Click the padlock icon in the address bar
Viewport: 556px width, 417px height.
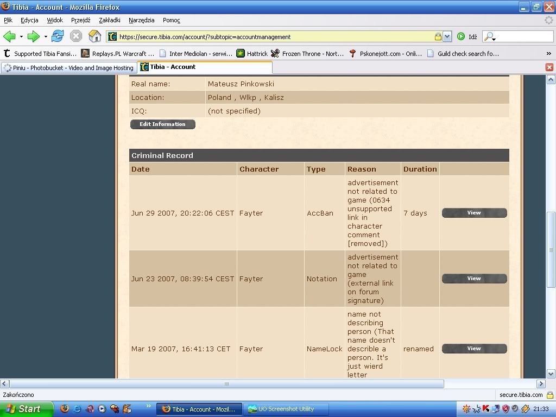point(438,36)
